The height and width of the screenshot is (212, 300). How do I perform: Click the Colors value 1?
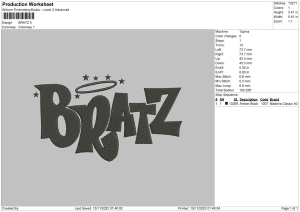[289, 8]
